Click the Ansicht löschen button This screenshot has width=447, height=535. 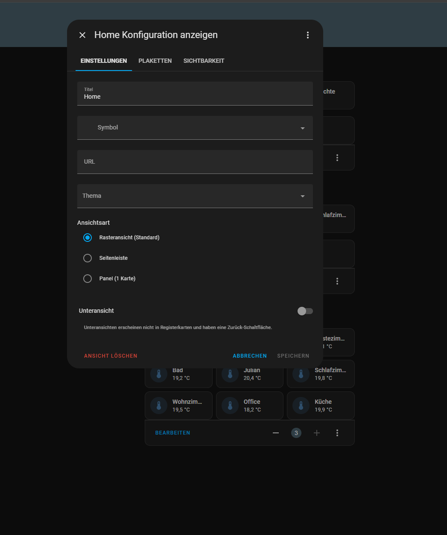[111, 356]
